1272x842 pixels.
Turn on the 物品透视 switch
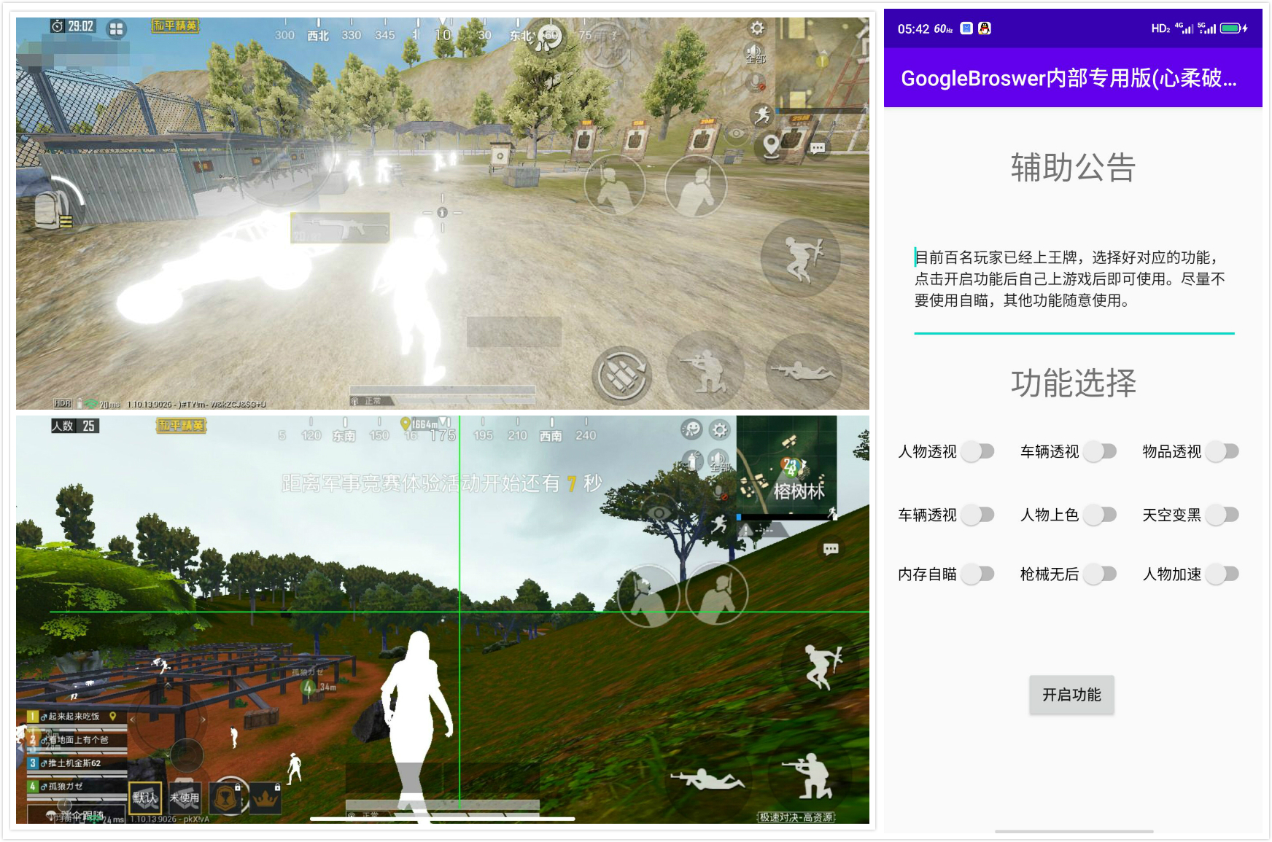pyautogui.click(x=1222, y=452)
